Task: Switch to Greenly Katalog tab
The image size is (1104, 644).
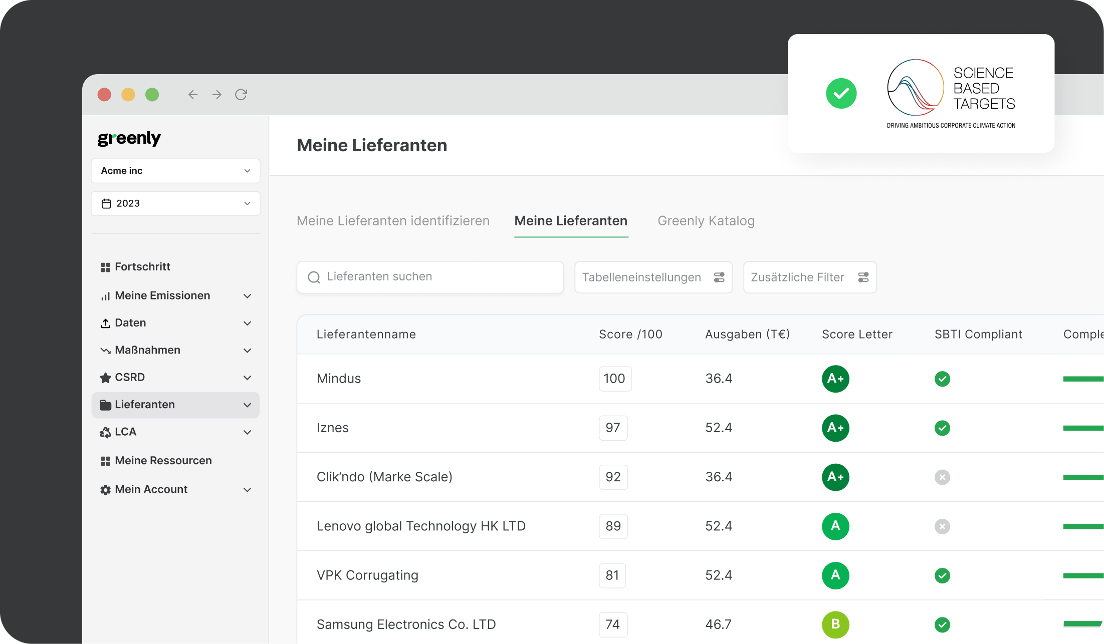Action: (706, 221)
